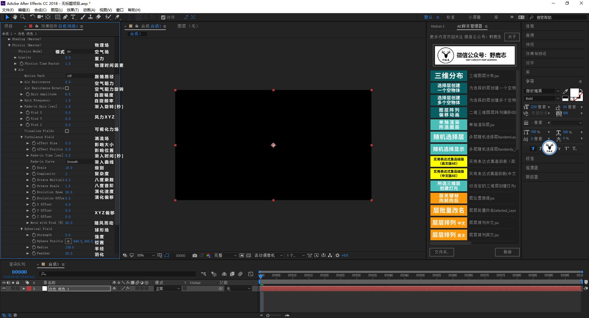Enable the Visualize Fields checkbox
The height and width of the screenshot is (318, 589).
click(x=67, y=131)
